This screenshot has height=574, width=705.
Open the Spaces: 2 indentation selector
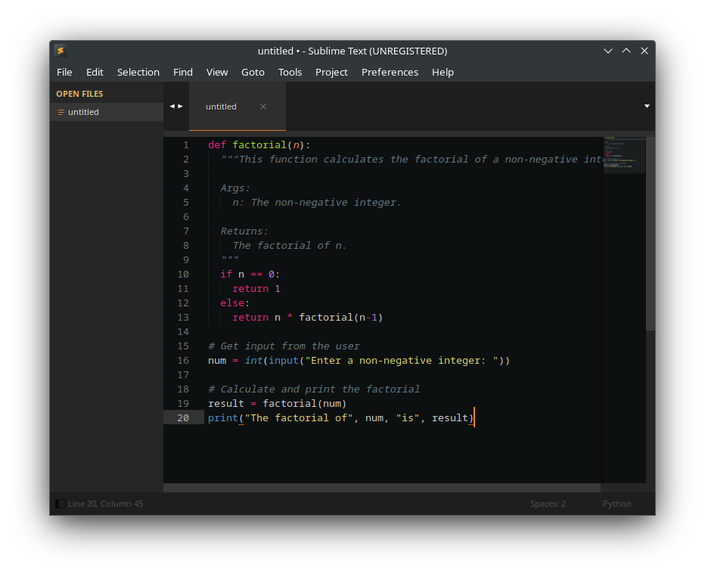pyautogui.click(x=548, y=503)
